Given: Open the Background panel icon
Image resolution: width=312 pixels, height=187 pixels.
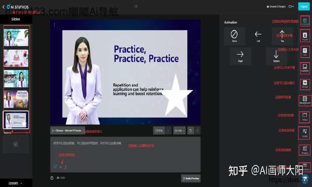Looking at the screenshot, I should point(305,100).
